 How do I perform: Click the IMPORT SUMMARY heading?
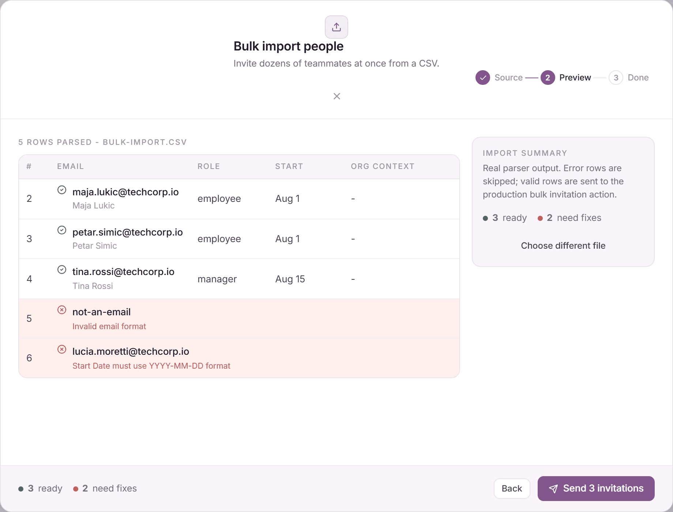tap(525, 153)
